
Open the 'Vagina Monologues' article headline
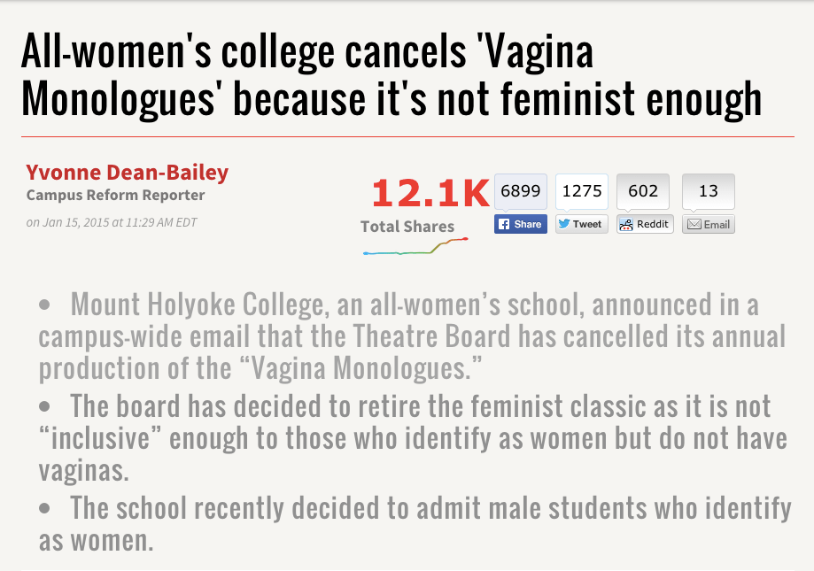[x=391, y=77]
